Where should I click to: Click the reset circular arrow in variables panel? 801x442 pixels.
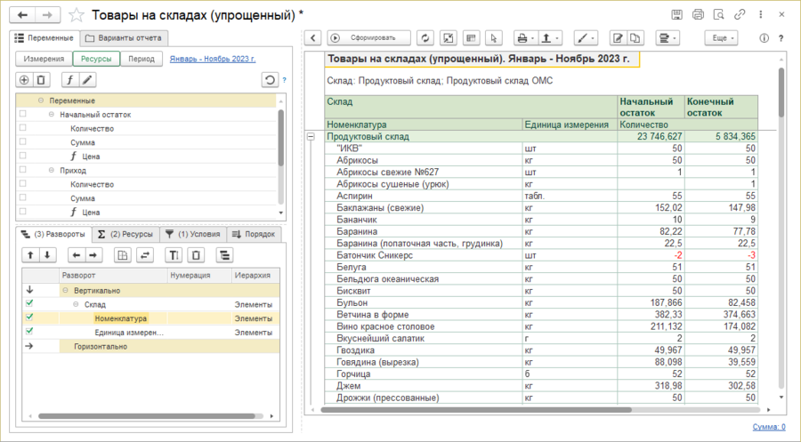tap(270, 80)
